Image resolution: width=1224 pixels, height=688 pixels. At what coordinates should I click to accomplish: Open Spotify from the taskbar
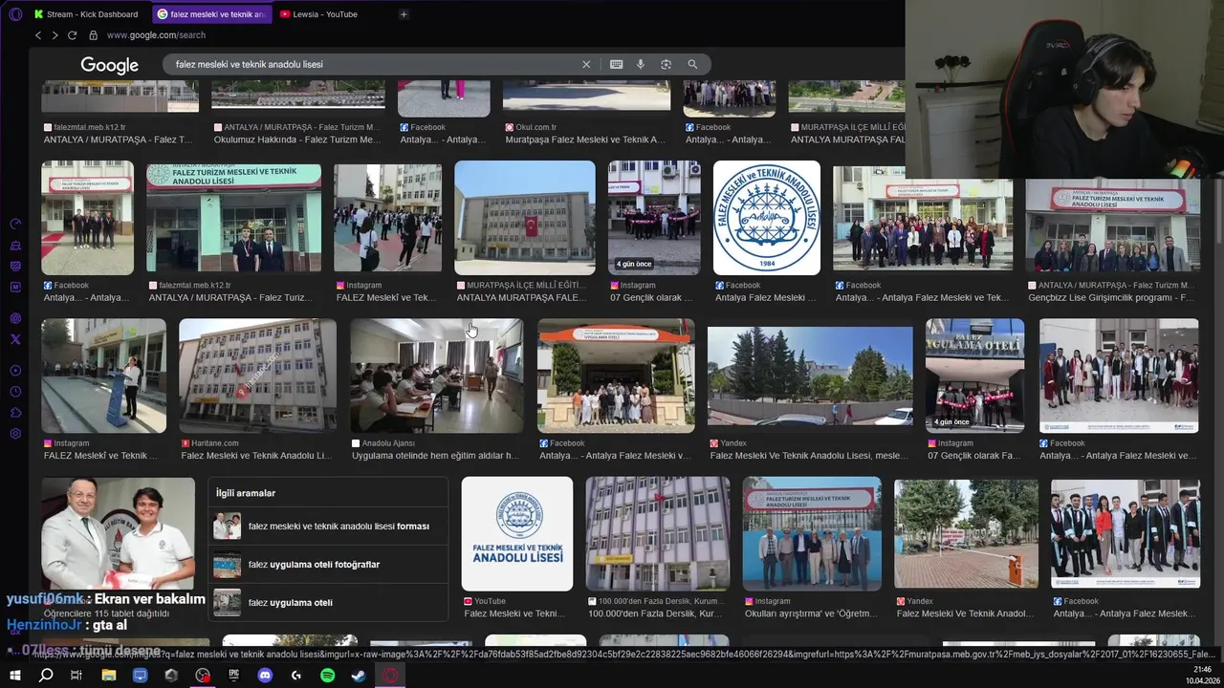[x=327, y=675]
